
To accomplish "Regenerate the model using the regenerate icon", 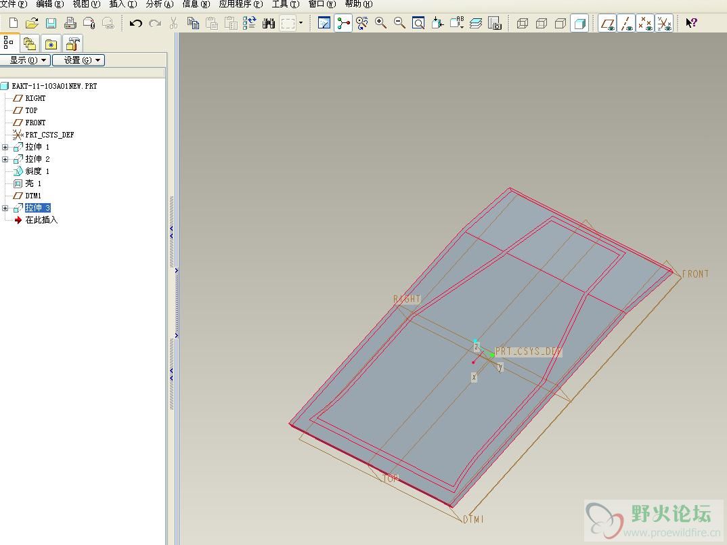I will click(250, 23).
